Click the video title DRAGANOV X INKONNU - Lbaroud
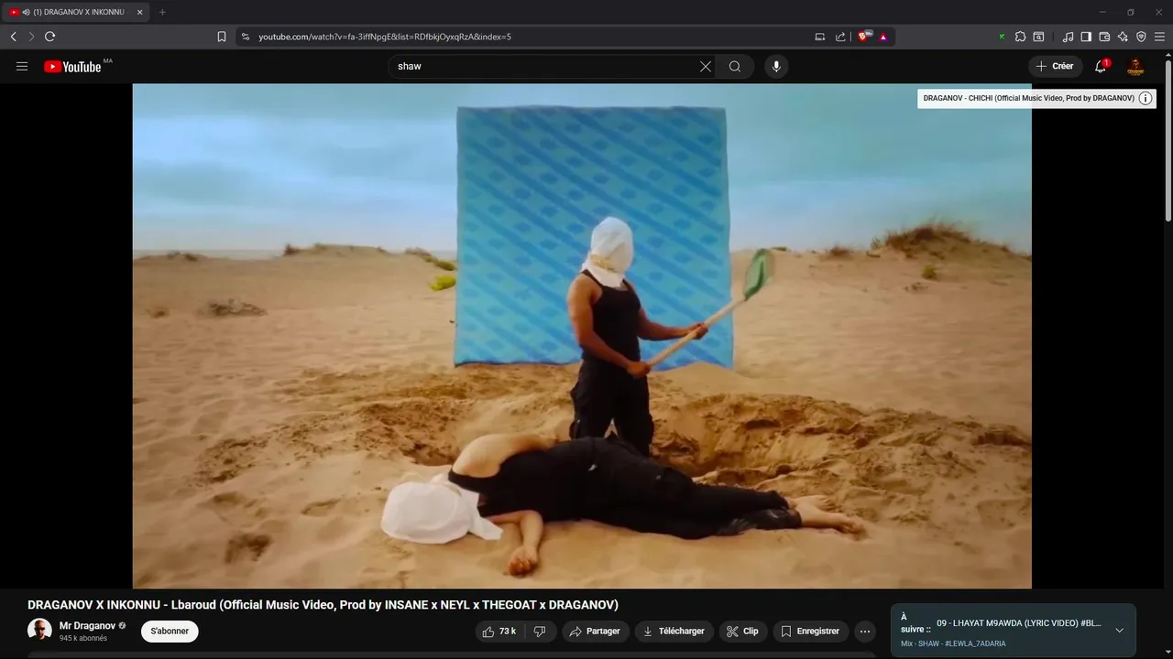 [323, 605]
